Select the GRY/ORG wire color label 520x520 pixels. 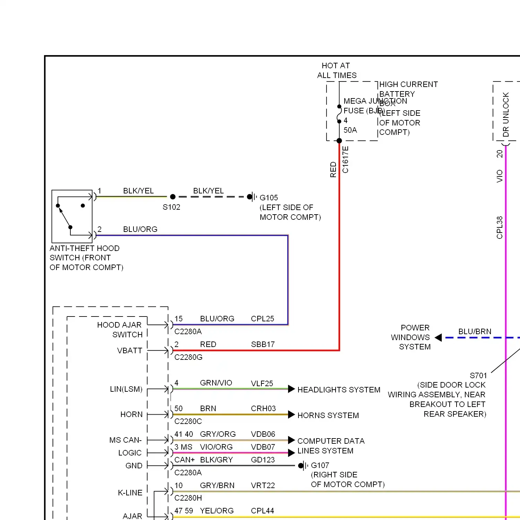point(218,434)
